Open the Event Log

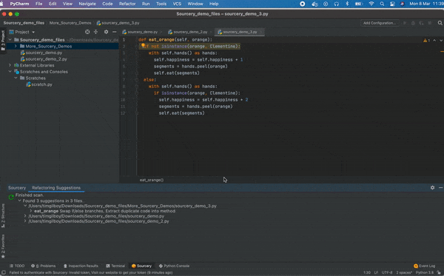point(424,266)
